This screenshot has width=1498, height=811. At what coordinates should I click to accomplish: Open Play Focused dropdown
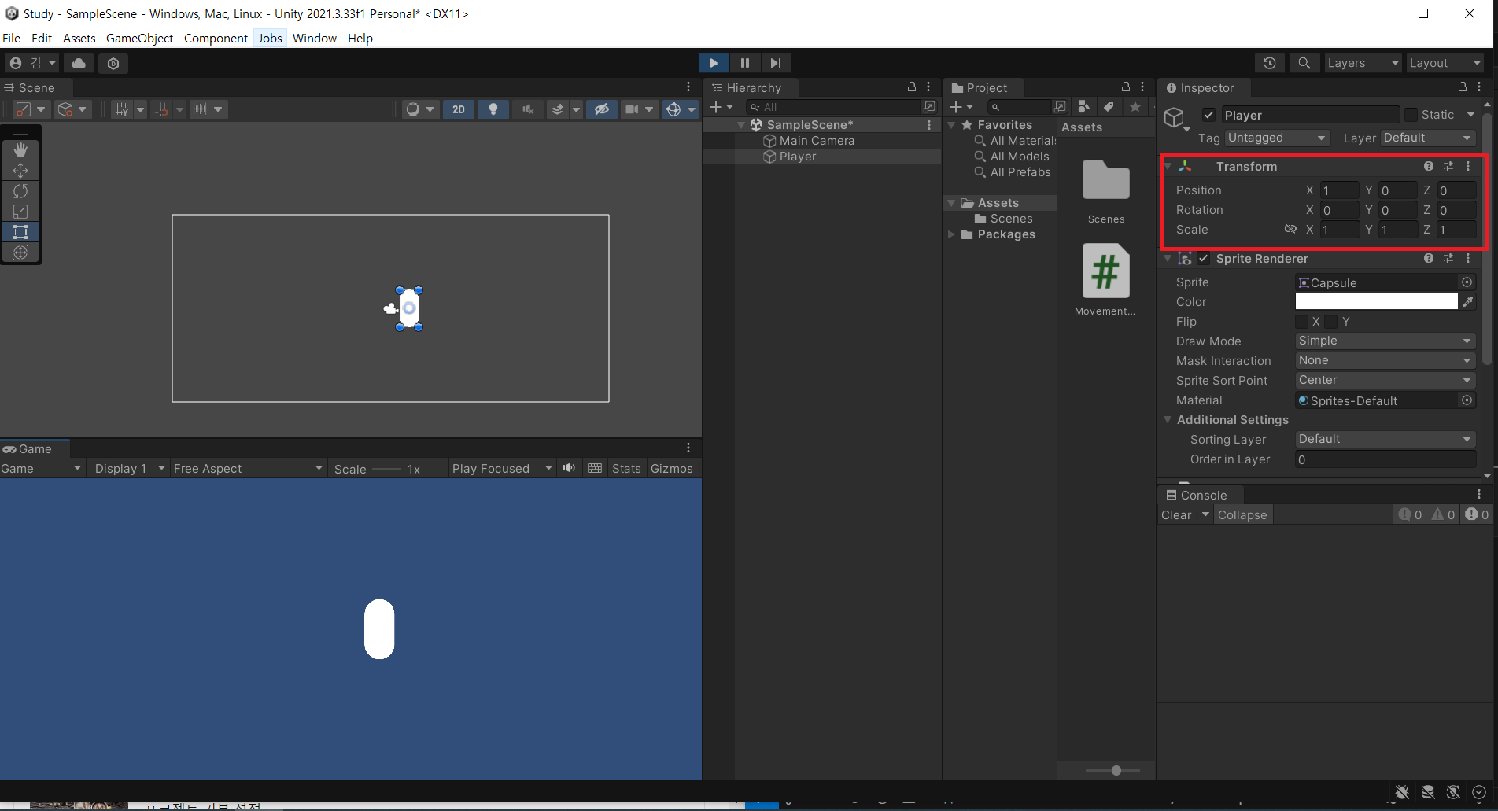pos(502,468)
